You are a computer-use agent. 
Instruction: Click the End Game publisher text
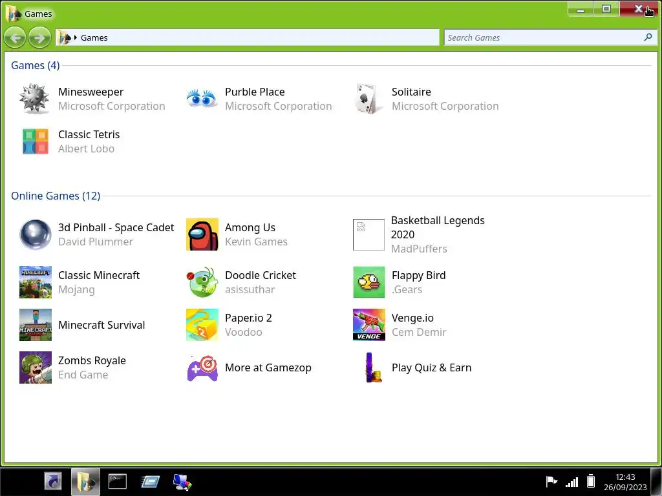(x=83, y=375)
